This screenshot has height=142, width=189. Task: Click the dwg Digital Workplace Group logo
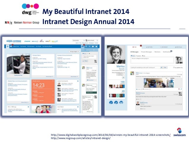[x=31, y=9]
